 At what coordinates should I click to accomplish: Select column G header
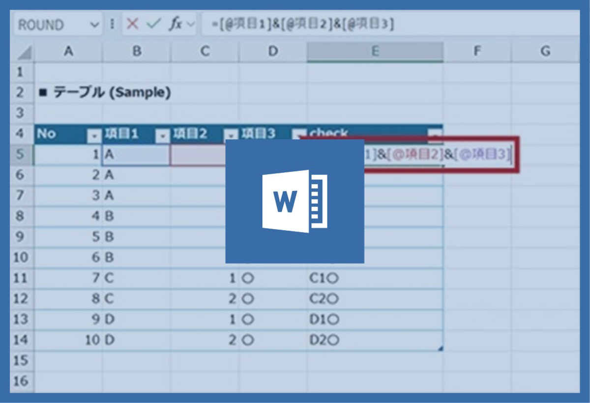tap(545, 51)
